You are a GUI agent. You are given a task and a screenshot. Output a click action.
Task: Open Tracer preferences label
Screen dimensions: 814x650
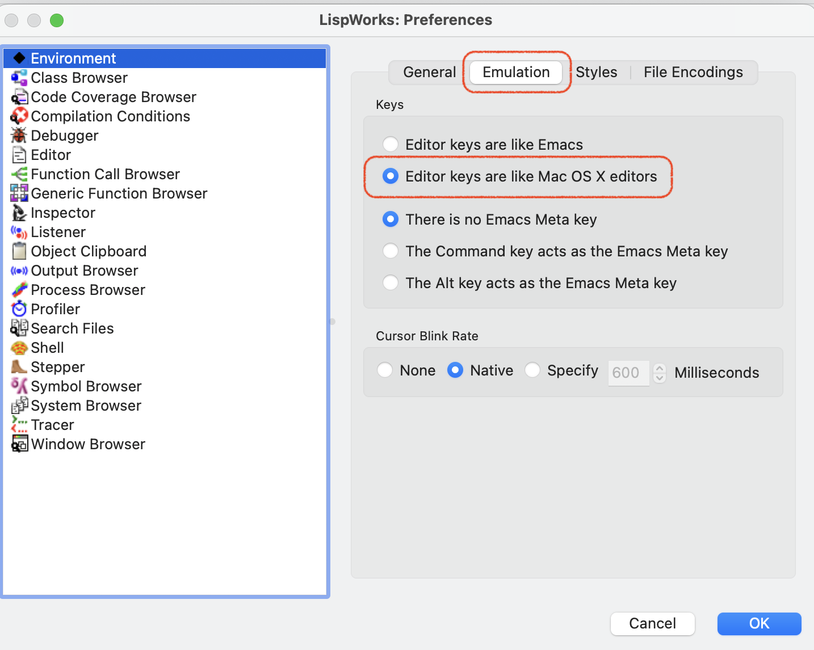coord(53,425)
